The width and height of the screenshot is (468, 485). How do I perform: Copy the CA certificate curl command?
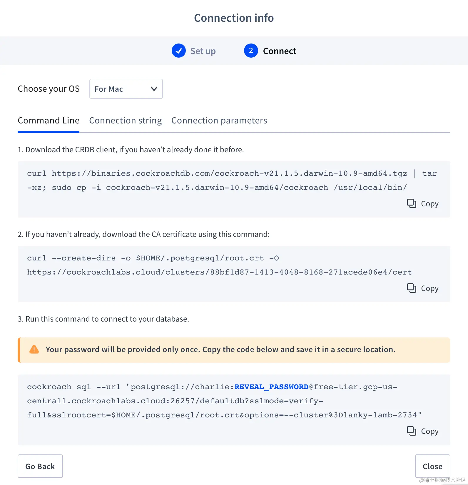[422, 288]
